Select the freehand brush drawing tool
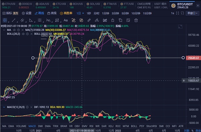 pyautogui.click(x=97, y=20)
